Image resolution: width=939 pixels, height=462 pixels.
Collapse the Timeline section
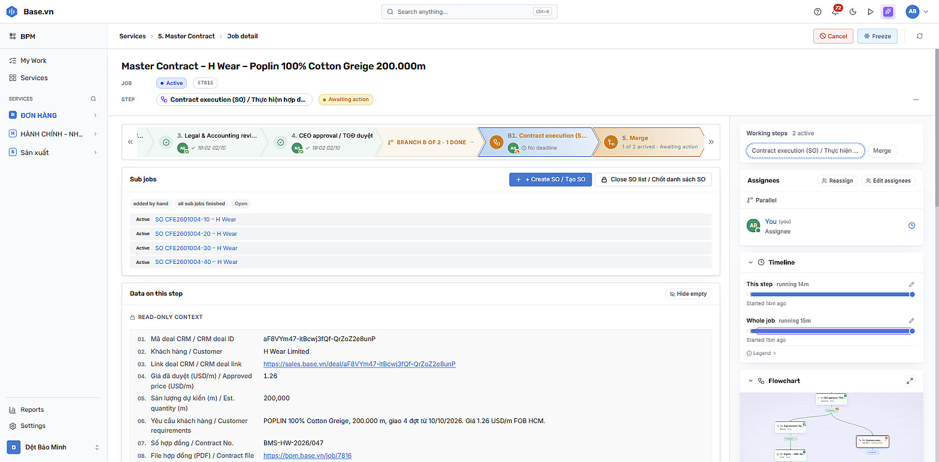tap(750, 262)
